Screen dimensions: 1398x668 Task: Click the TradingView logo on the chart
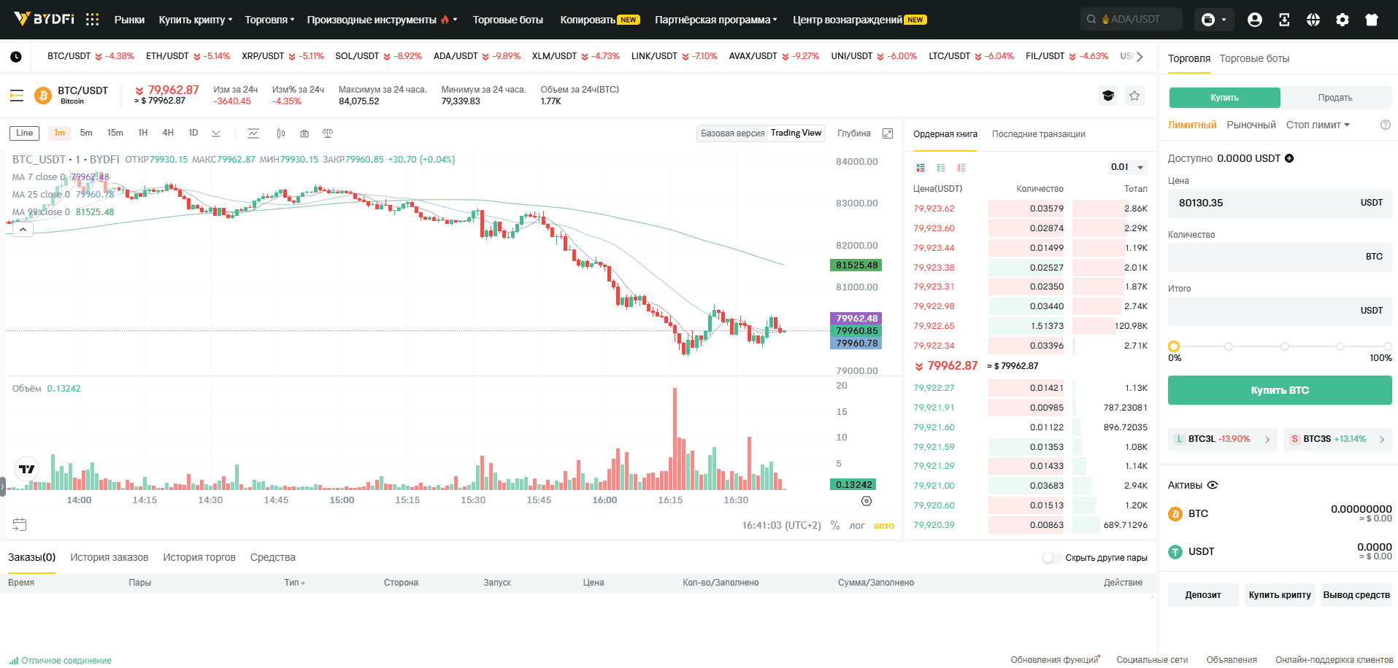coord(26,469)
